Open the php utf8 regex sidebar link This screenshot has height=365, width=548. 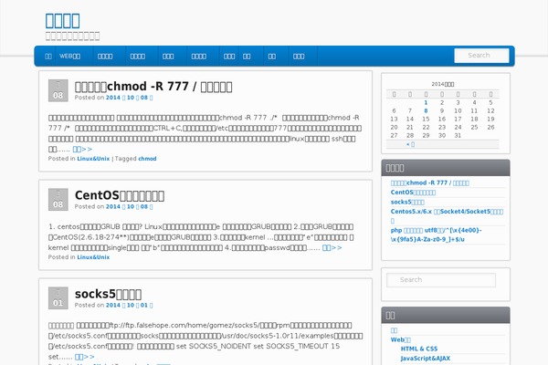point(437,235)
